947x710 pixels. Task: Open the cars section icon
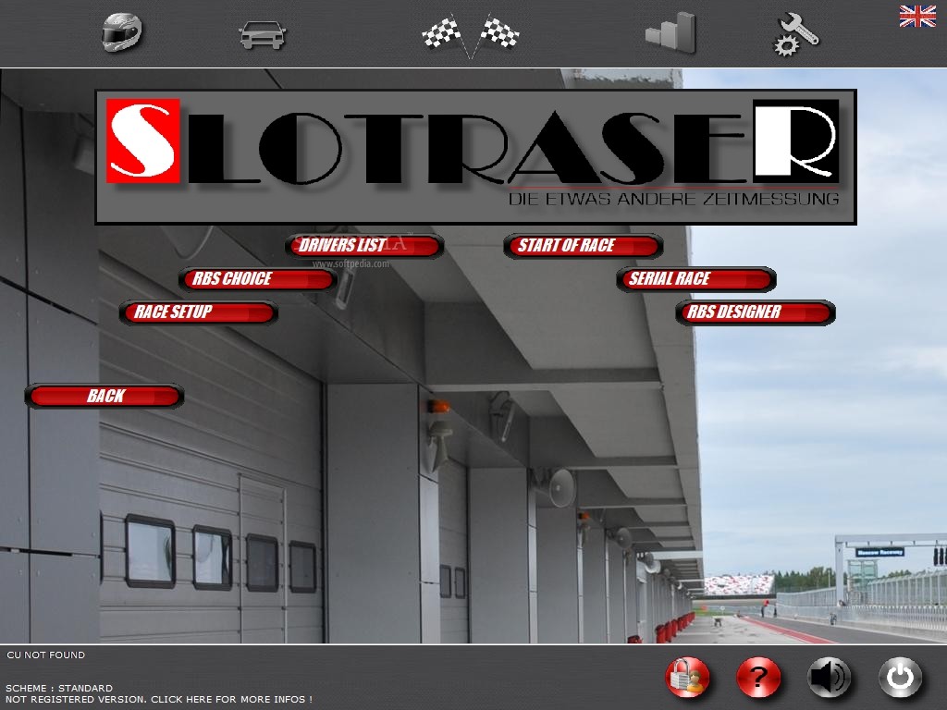[x=262, y=35]
